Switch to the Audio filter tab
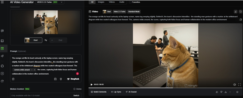The width and height of the screenshot is (243, 98). point(122,2)
